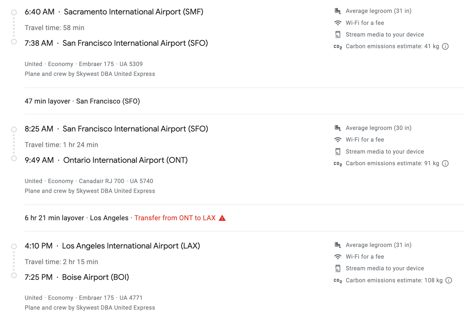Click the Wi-Fi icon for the LAX–BOI flight
Viewport: 464px width, 317px height.
pyautogui.click(x=338, y=256)
